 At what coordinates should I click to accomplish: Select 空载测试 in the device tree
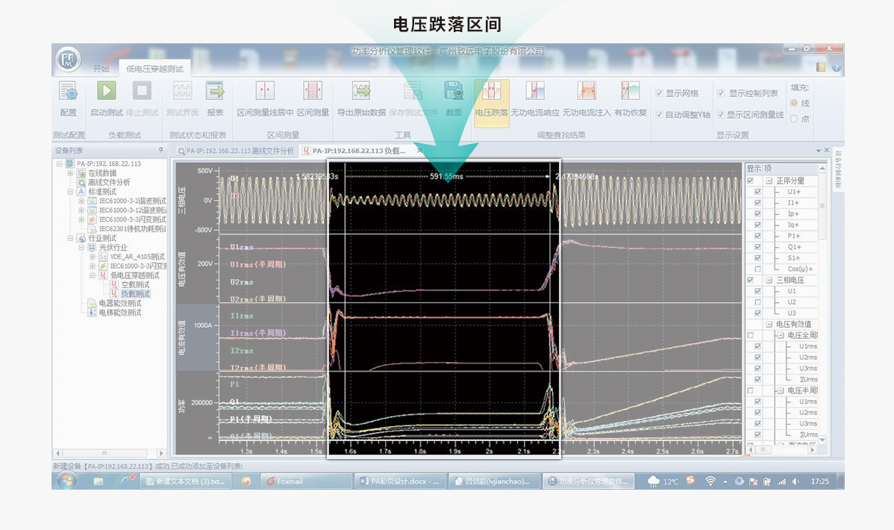click(135, 284)
